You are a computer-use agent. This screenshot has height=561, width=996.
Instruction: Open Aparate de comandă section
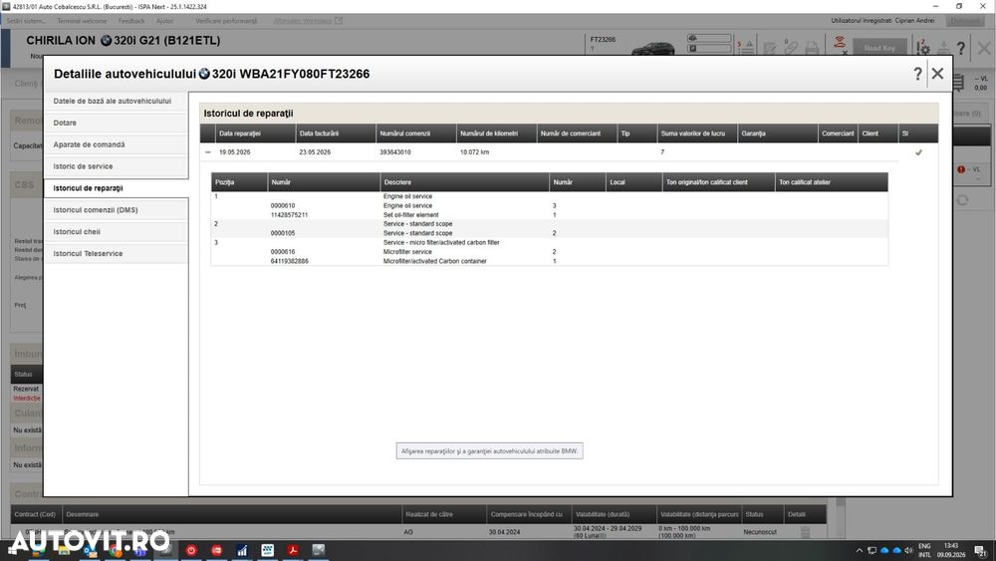tap(116, 144)
